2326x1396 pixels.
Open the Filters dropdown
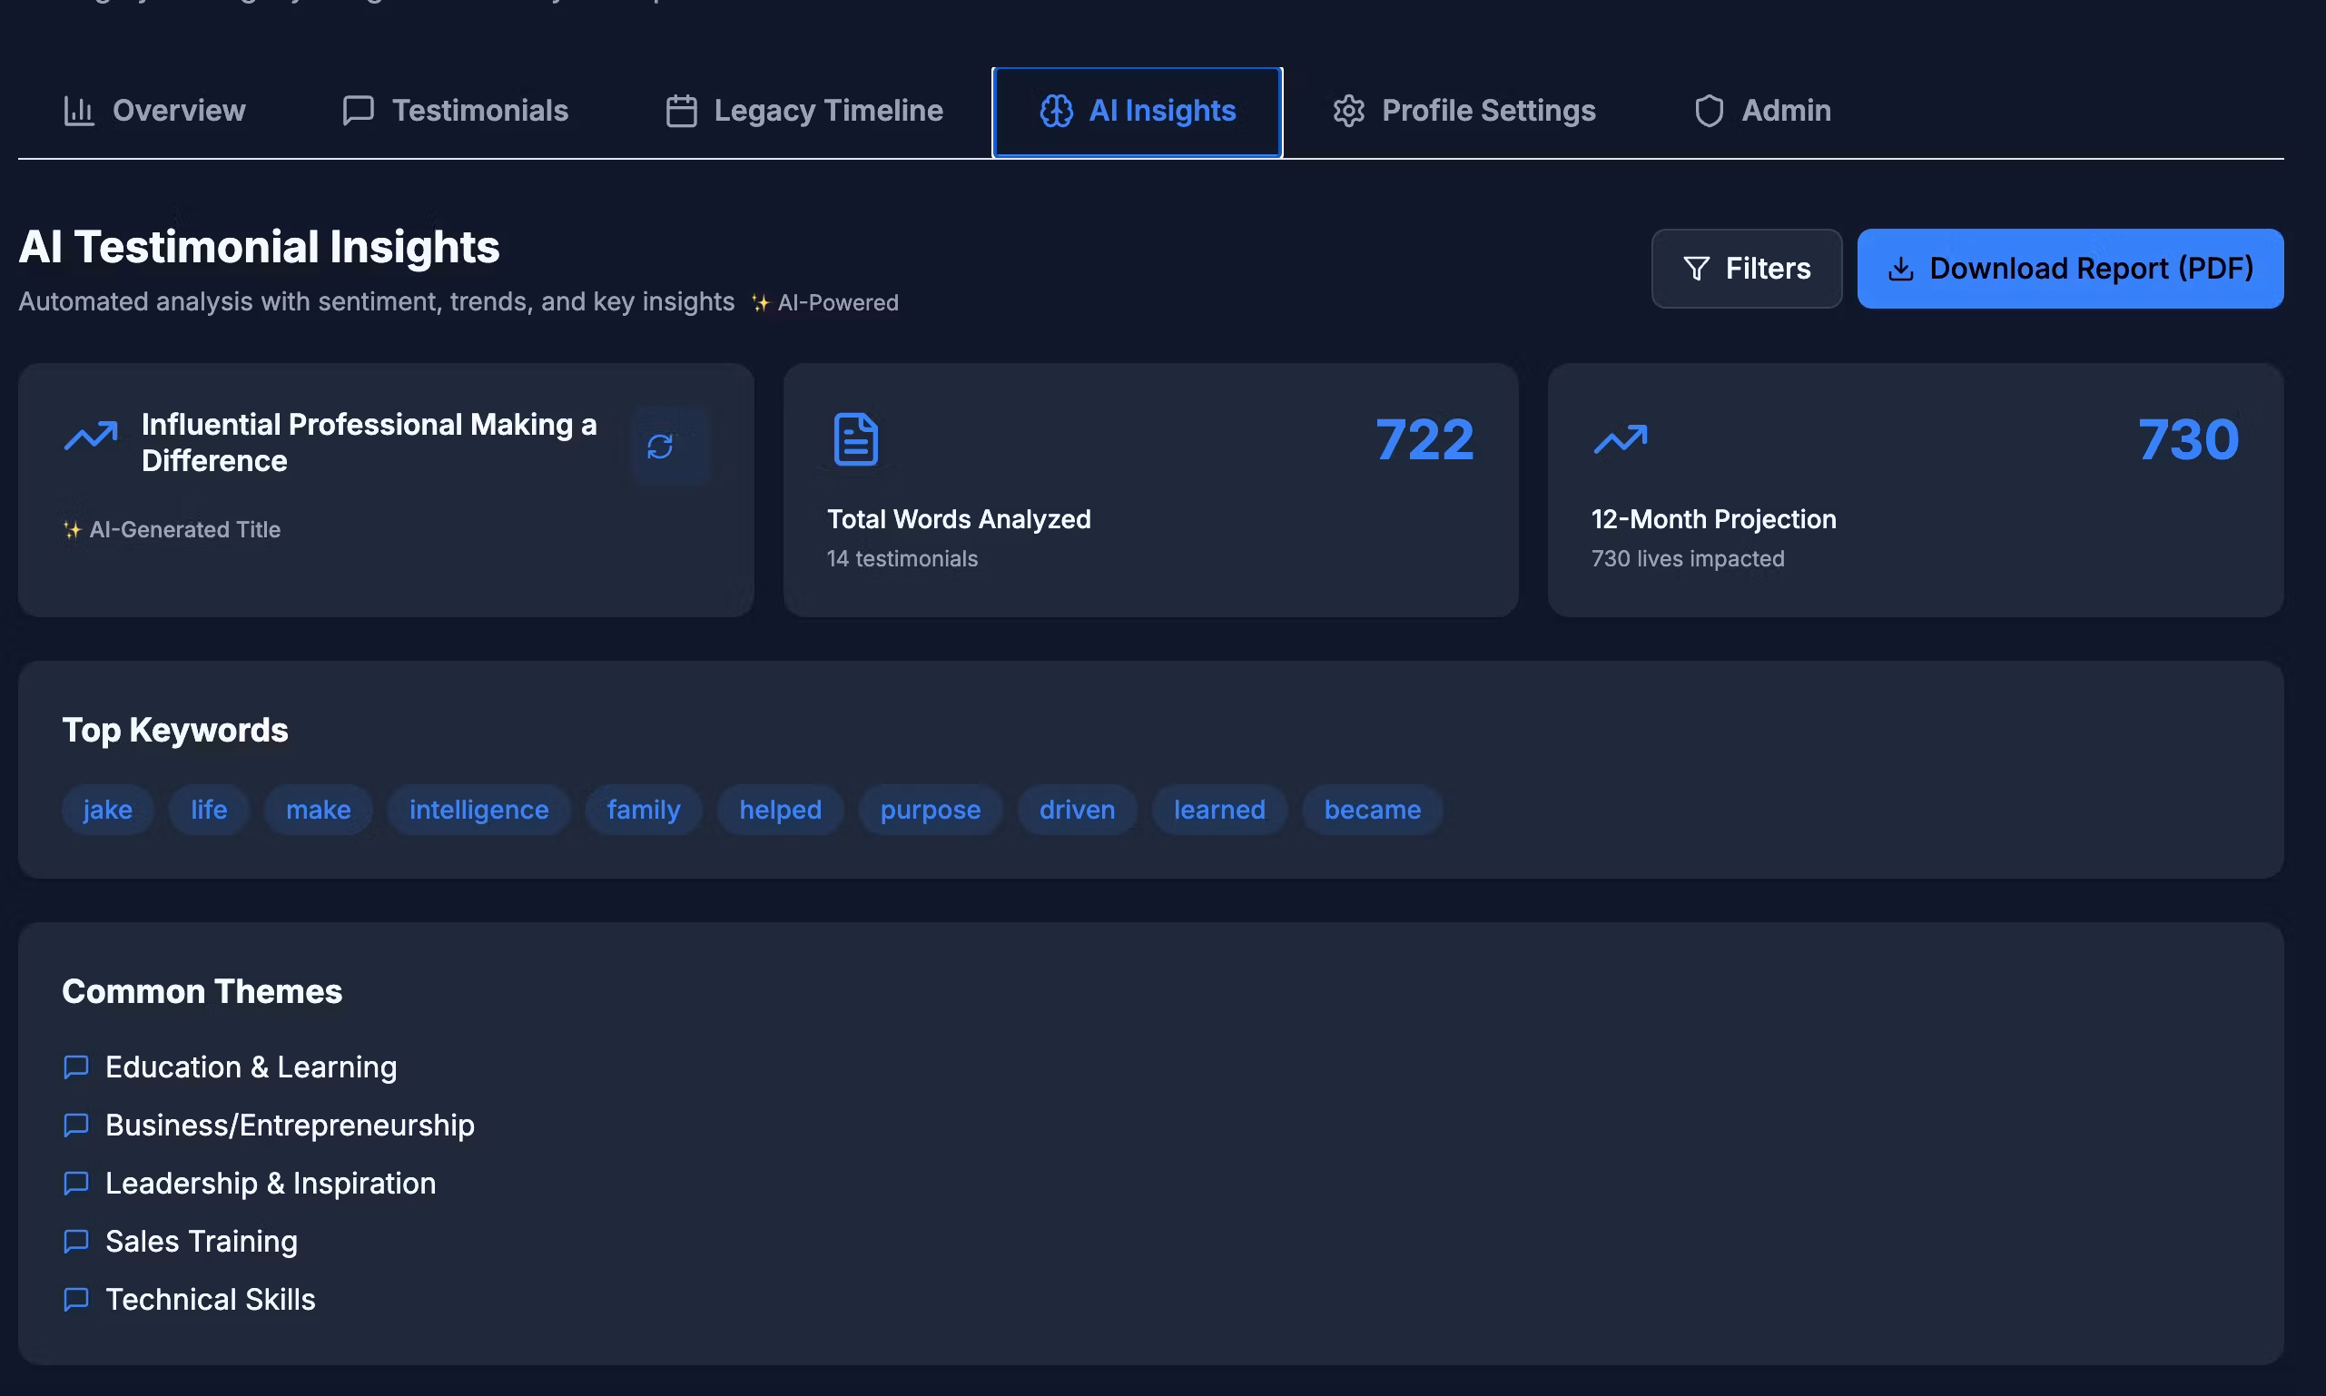click(1747, 269)
